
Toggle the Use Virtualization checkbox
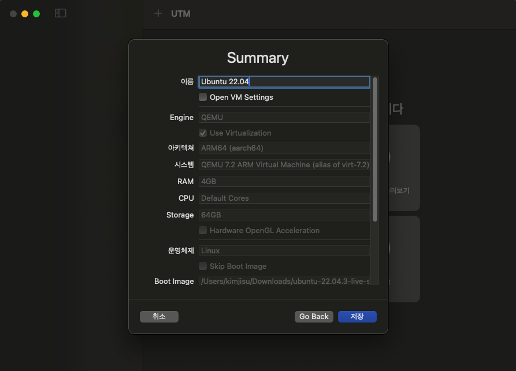coord(203,133)
